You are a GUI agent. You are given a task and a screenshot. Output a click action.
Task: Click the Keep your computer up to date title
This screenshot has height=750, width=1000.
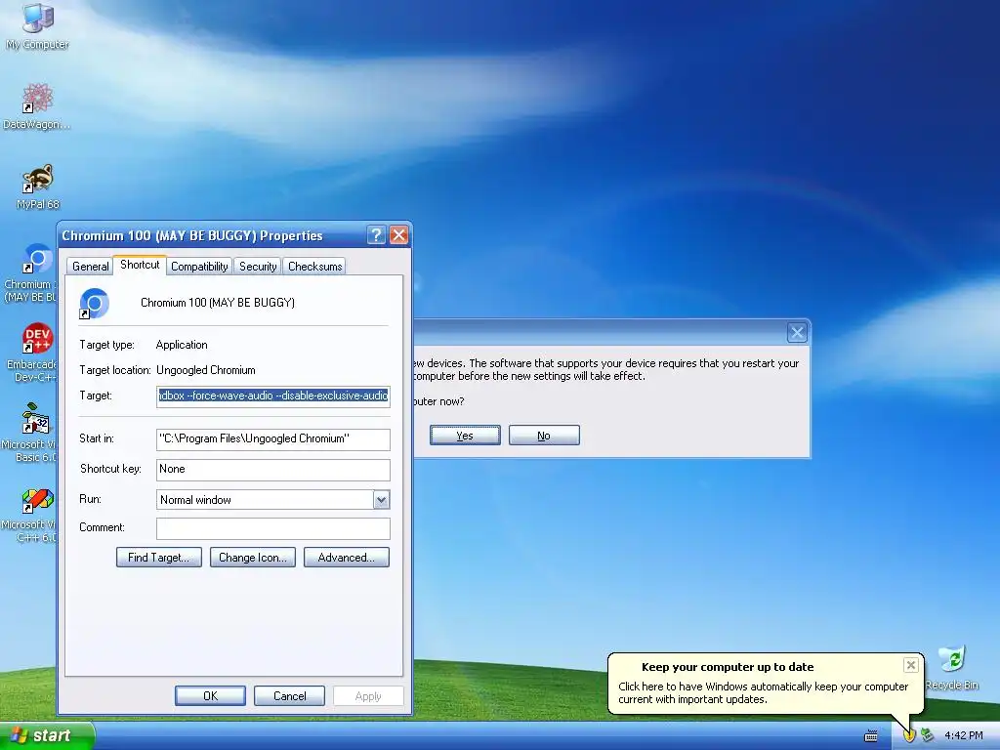click(727, 667)
